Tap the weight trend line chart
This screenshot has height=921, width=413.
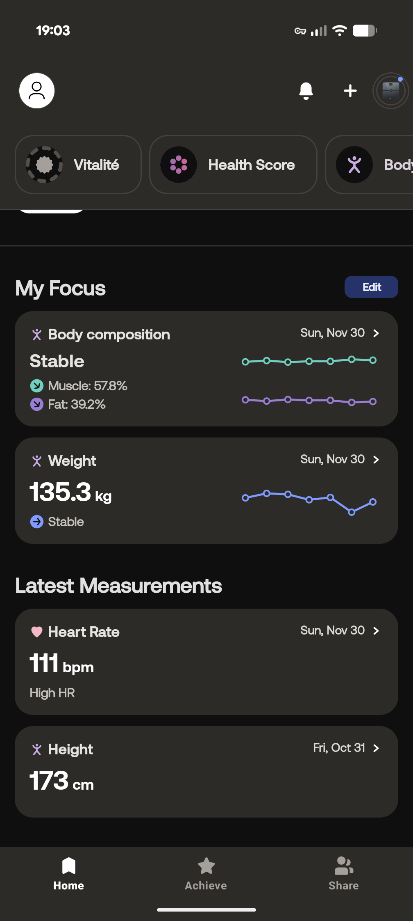[309, 501]
